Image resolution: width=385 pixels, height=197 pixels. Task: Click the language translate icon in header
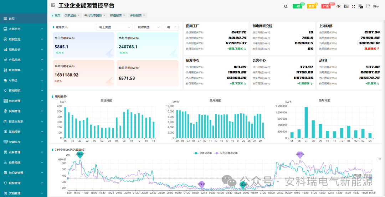361,6
